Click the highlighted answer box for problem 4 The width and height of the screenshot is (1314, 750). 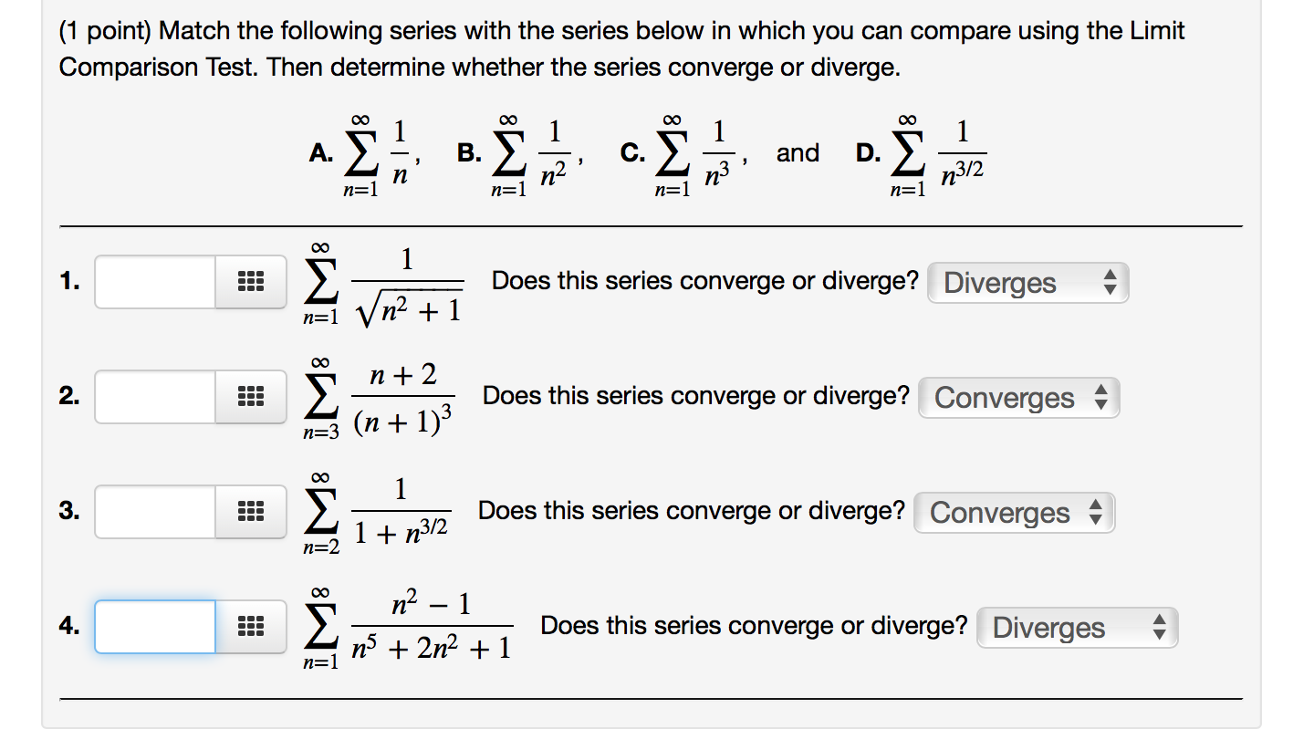click(x=153, y=627)
